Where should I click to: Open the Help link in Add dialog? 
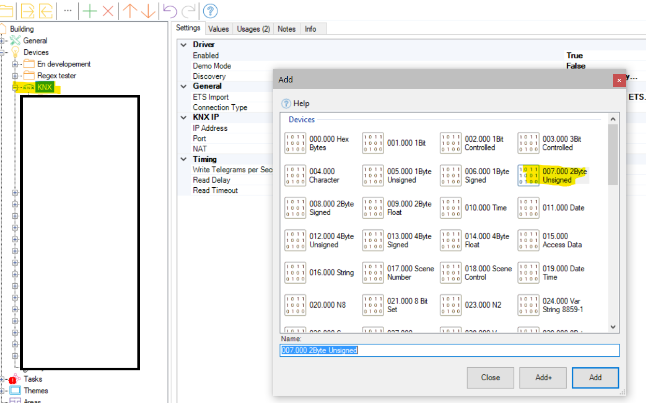(x=296, y=104)
